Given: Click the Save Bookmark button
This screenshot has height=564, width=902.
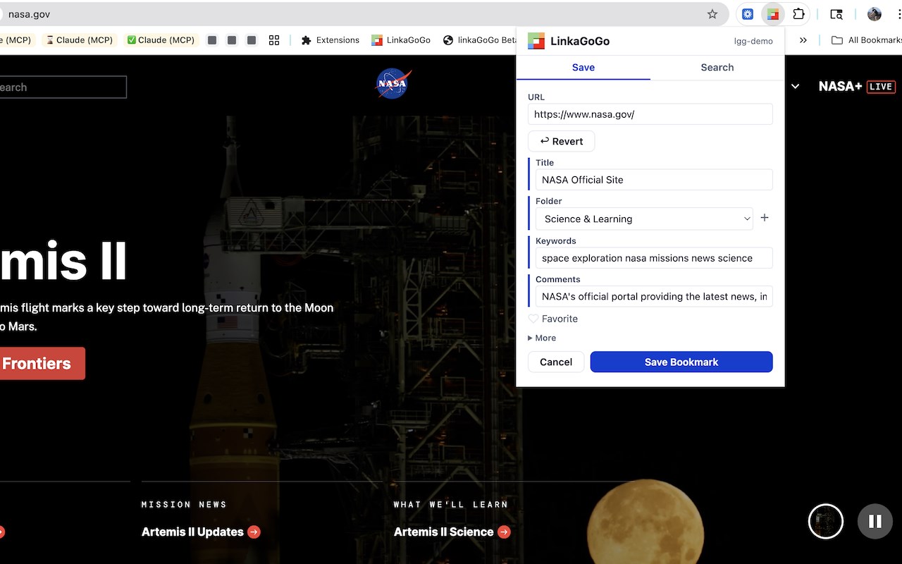Looking at the screenshot, I should [x=681, y=362].
